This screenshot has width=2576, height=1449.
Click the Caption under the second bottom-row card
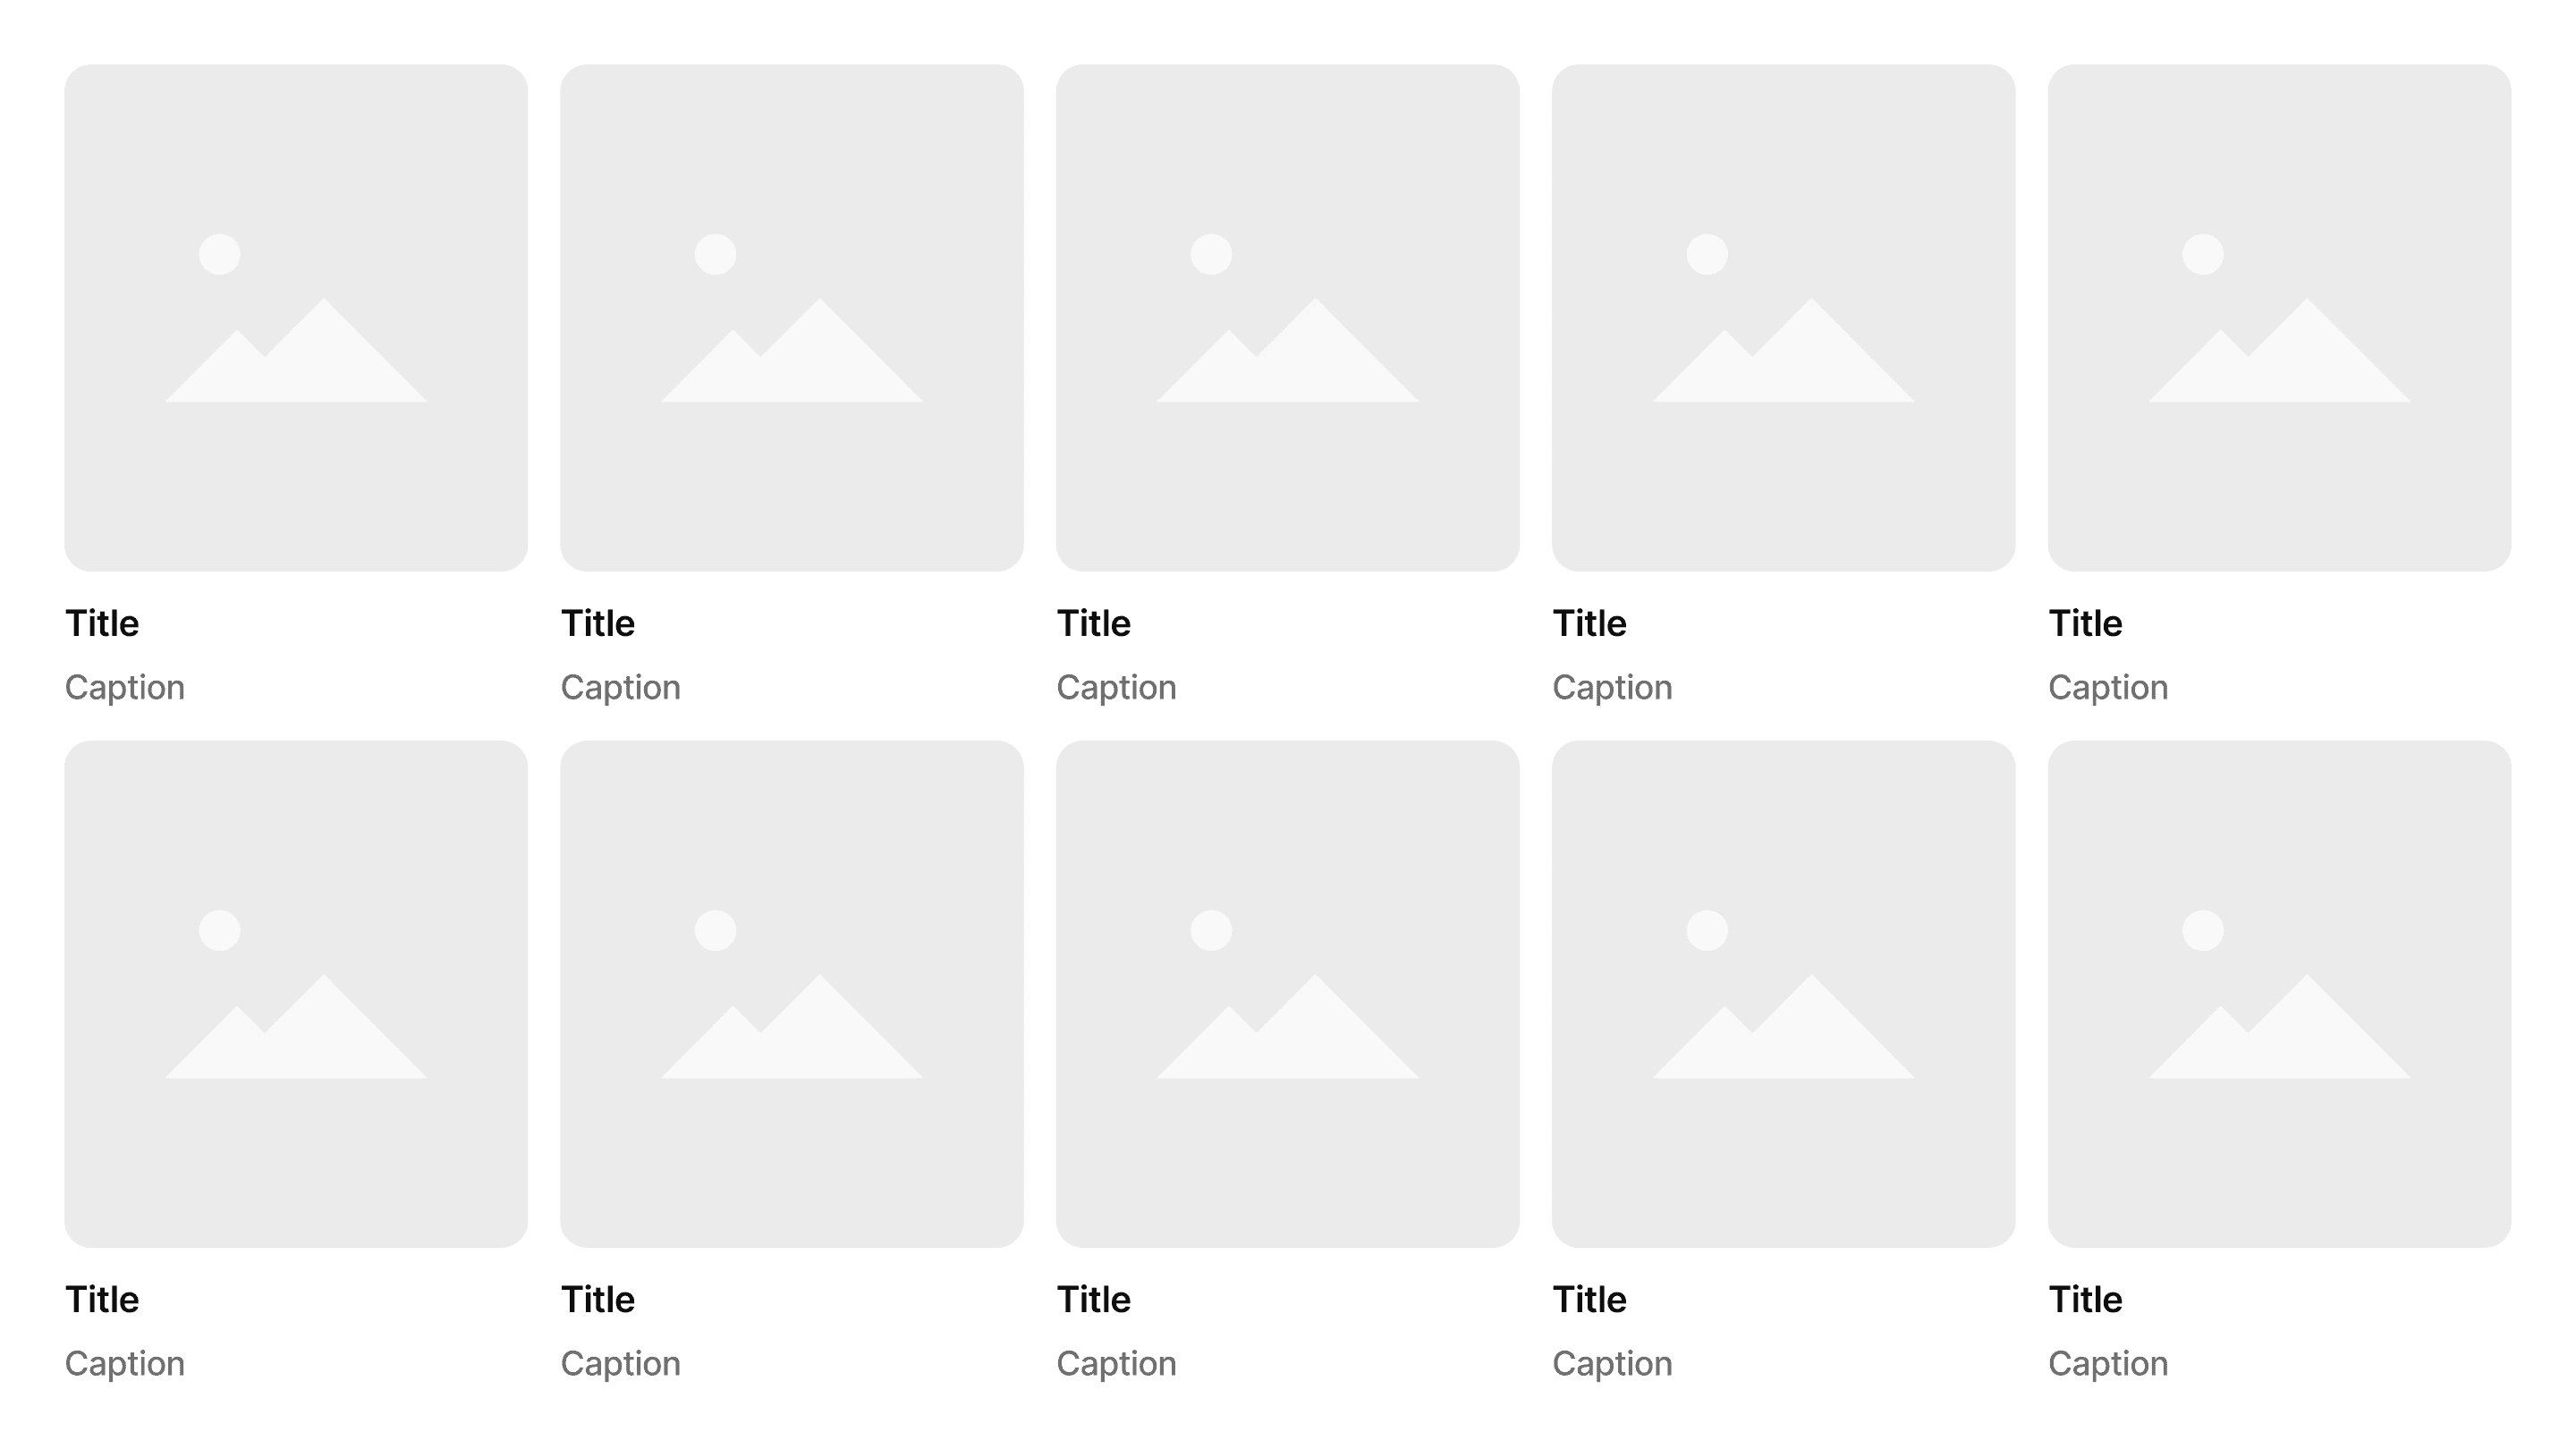tap(621, 1364)
